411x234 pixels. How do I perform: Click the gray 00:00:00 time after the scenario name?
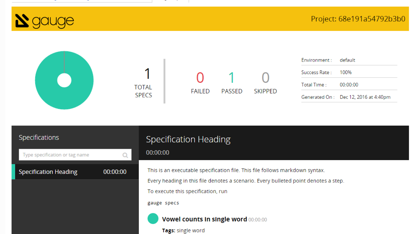[x=258, y=220]
